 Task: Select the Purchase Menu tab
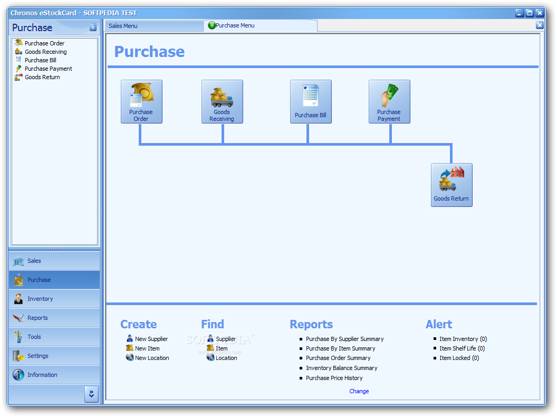tap(261, 25)
